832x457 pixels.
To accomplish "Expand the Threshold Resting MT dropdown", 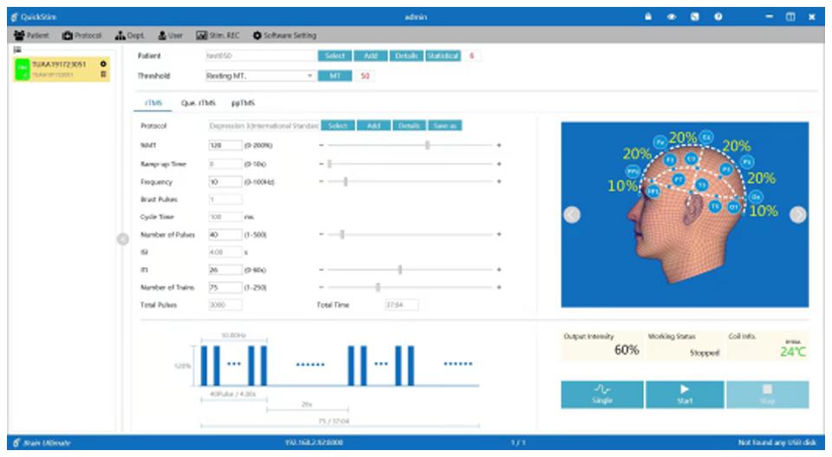I will tap(310, 76).
